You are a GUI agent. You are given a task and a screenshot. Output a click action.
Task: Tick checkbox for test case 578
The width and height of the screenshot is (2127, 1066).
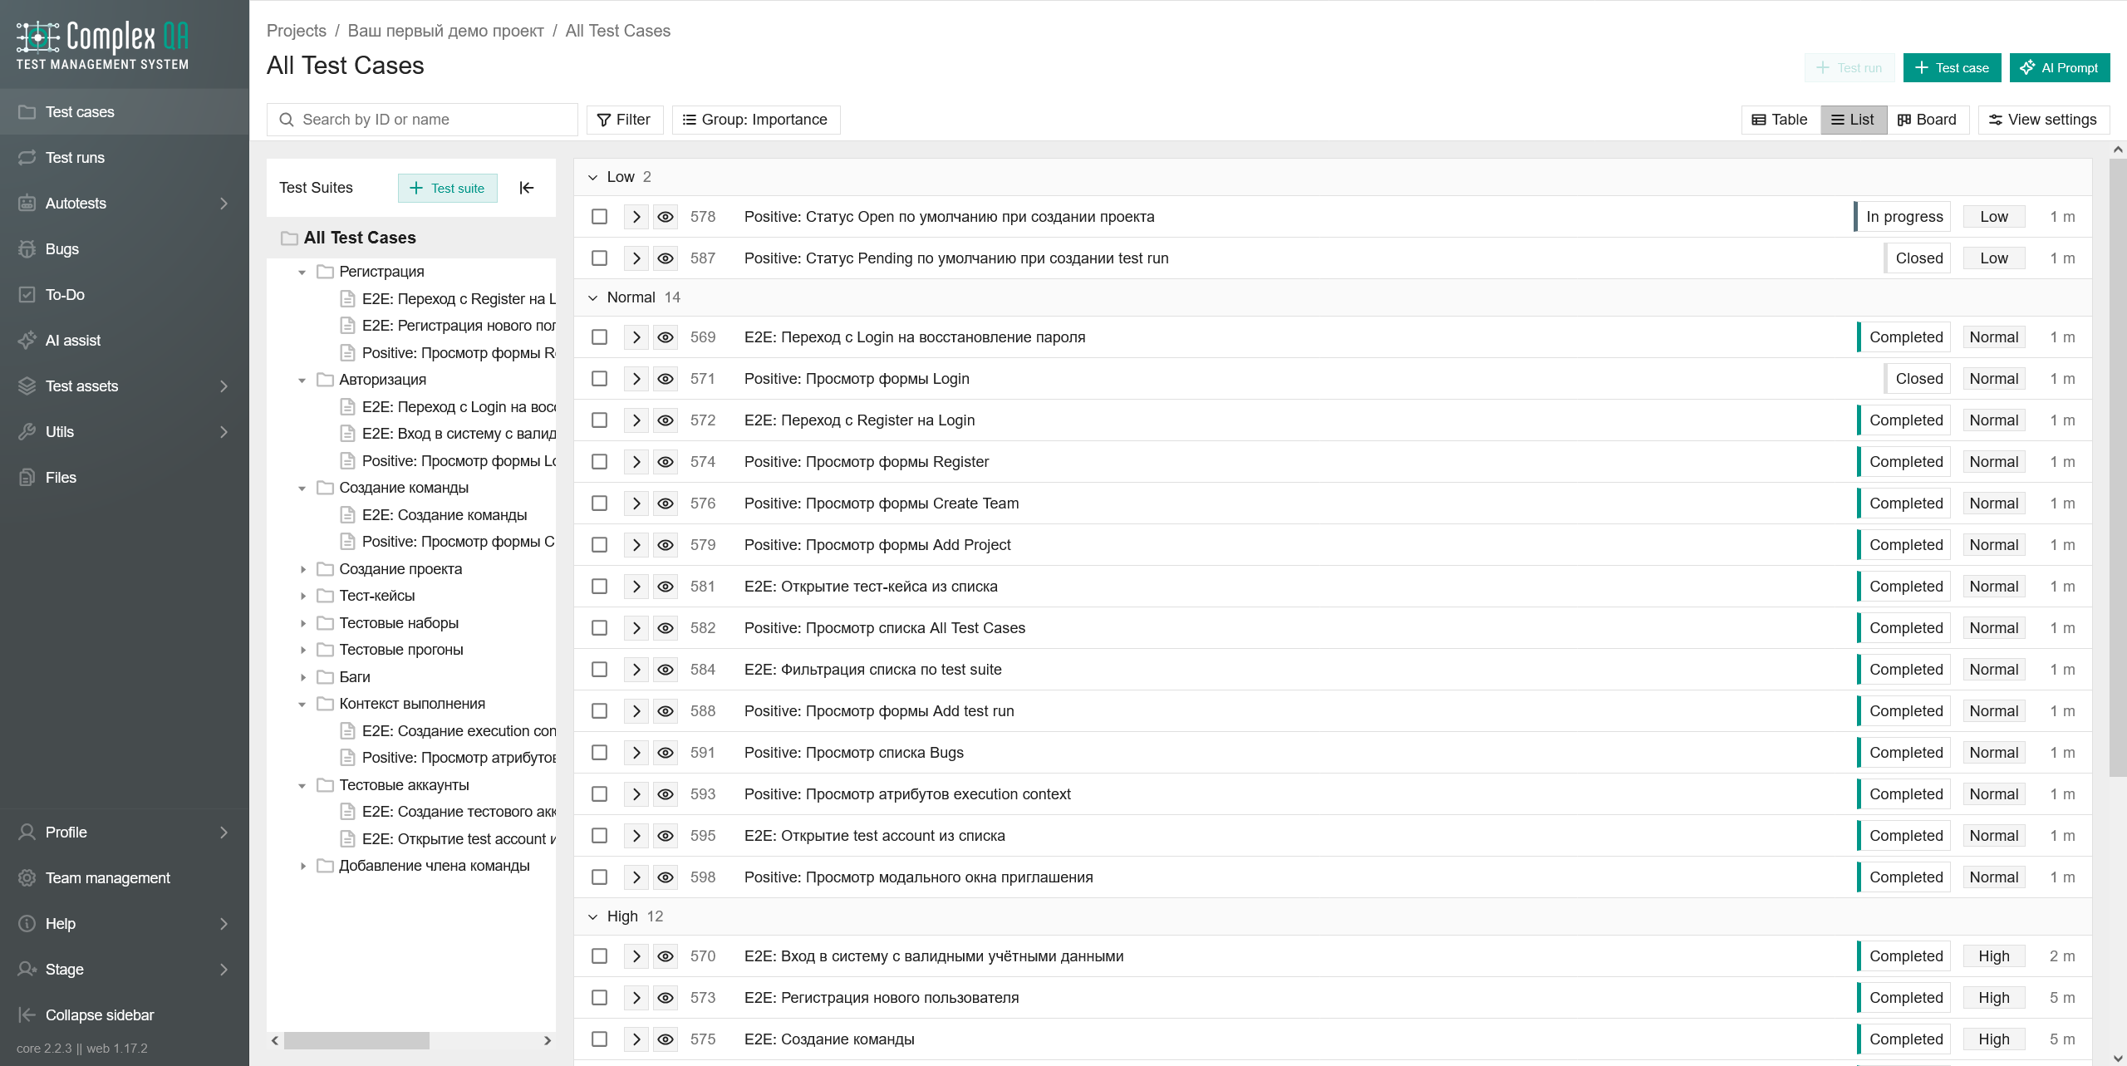[x=599, y=217]
